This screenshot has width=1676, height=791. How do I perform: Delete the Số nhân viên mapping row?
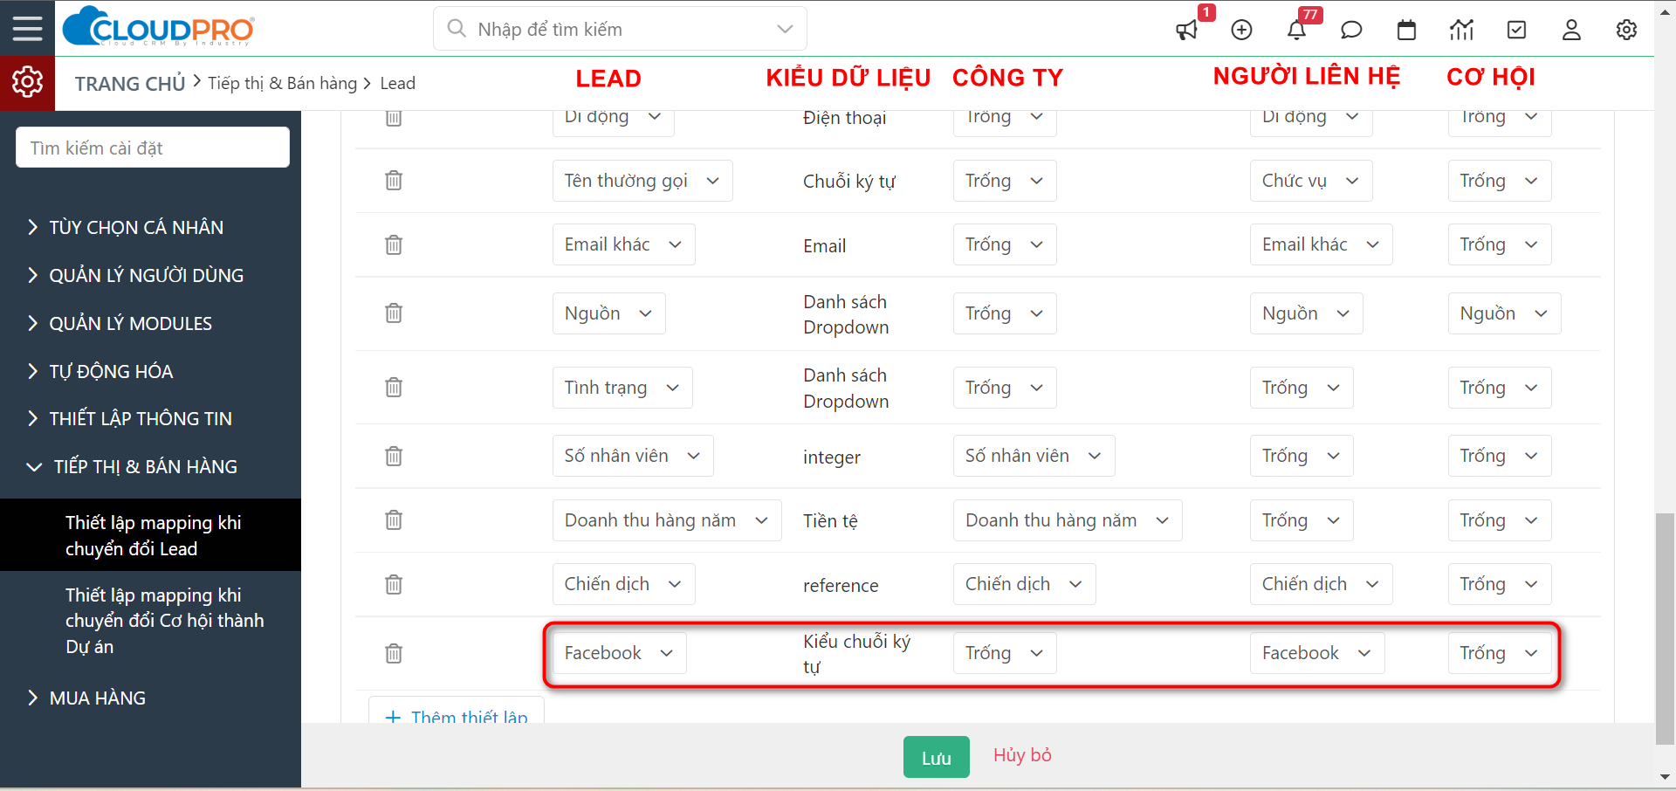point(394,456)
